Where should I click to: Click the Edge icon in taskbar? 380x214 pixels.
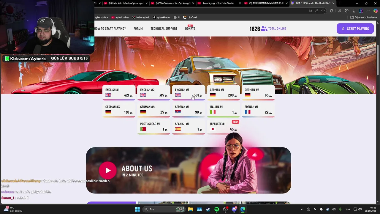click(243, 209)
